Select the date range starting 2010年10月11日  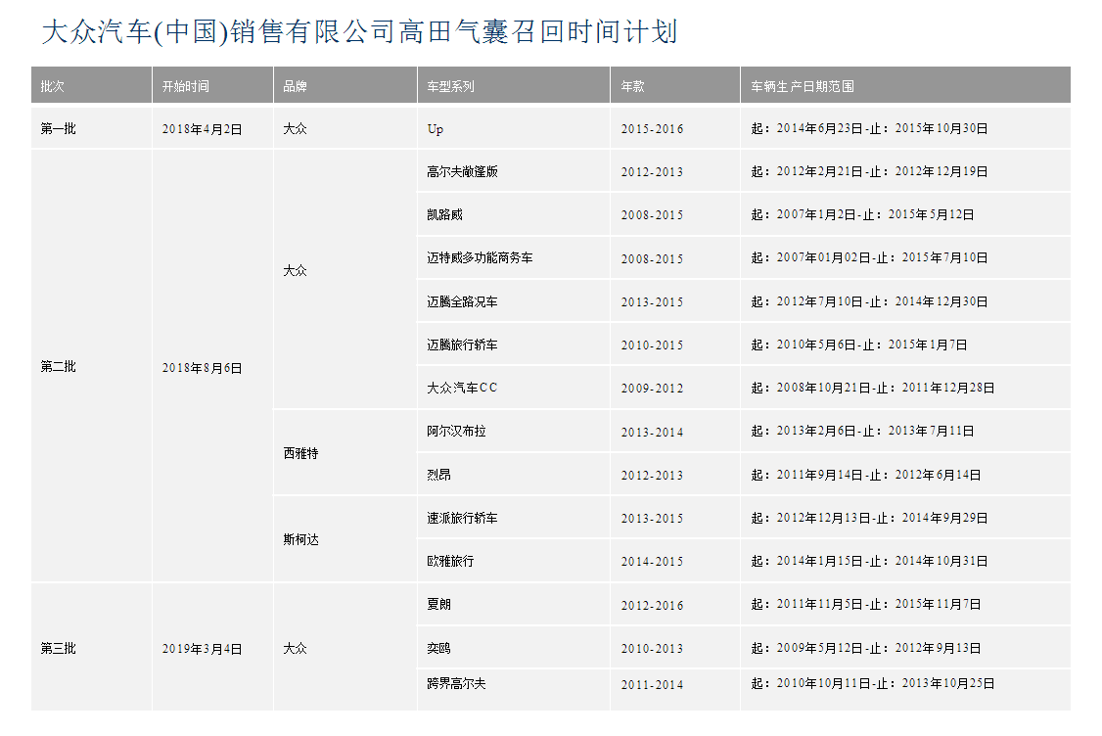[x=873, y=683]
